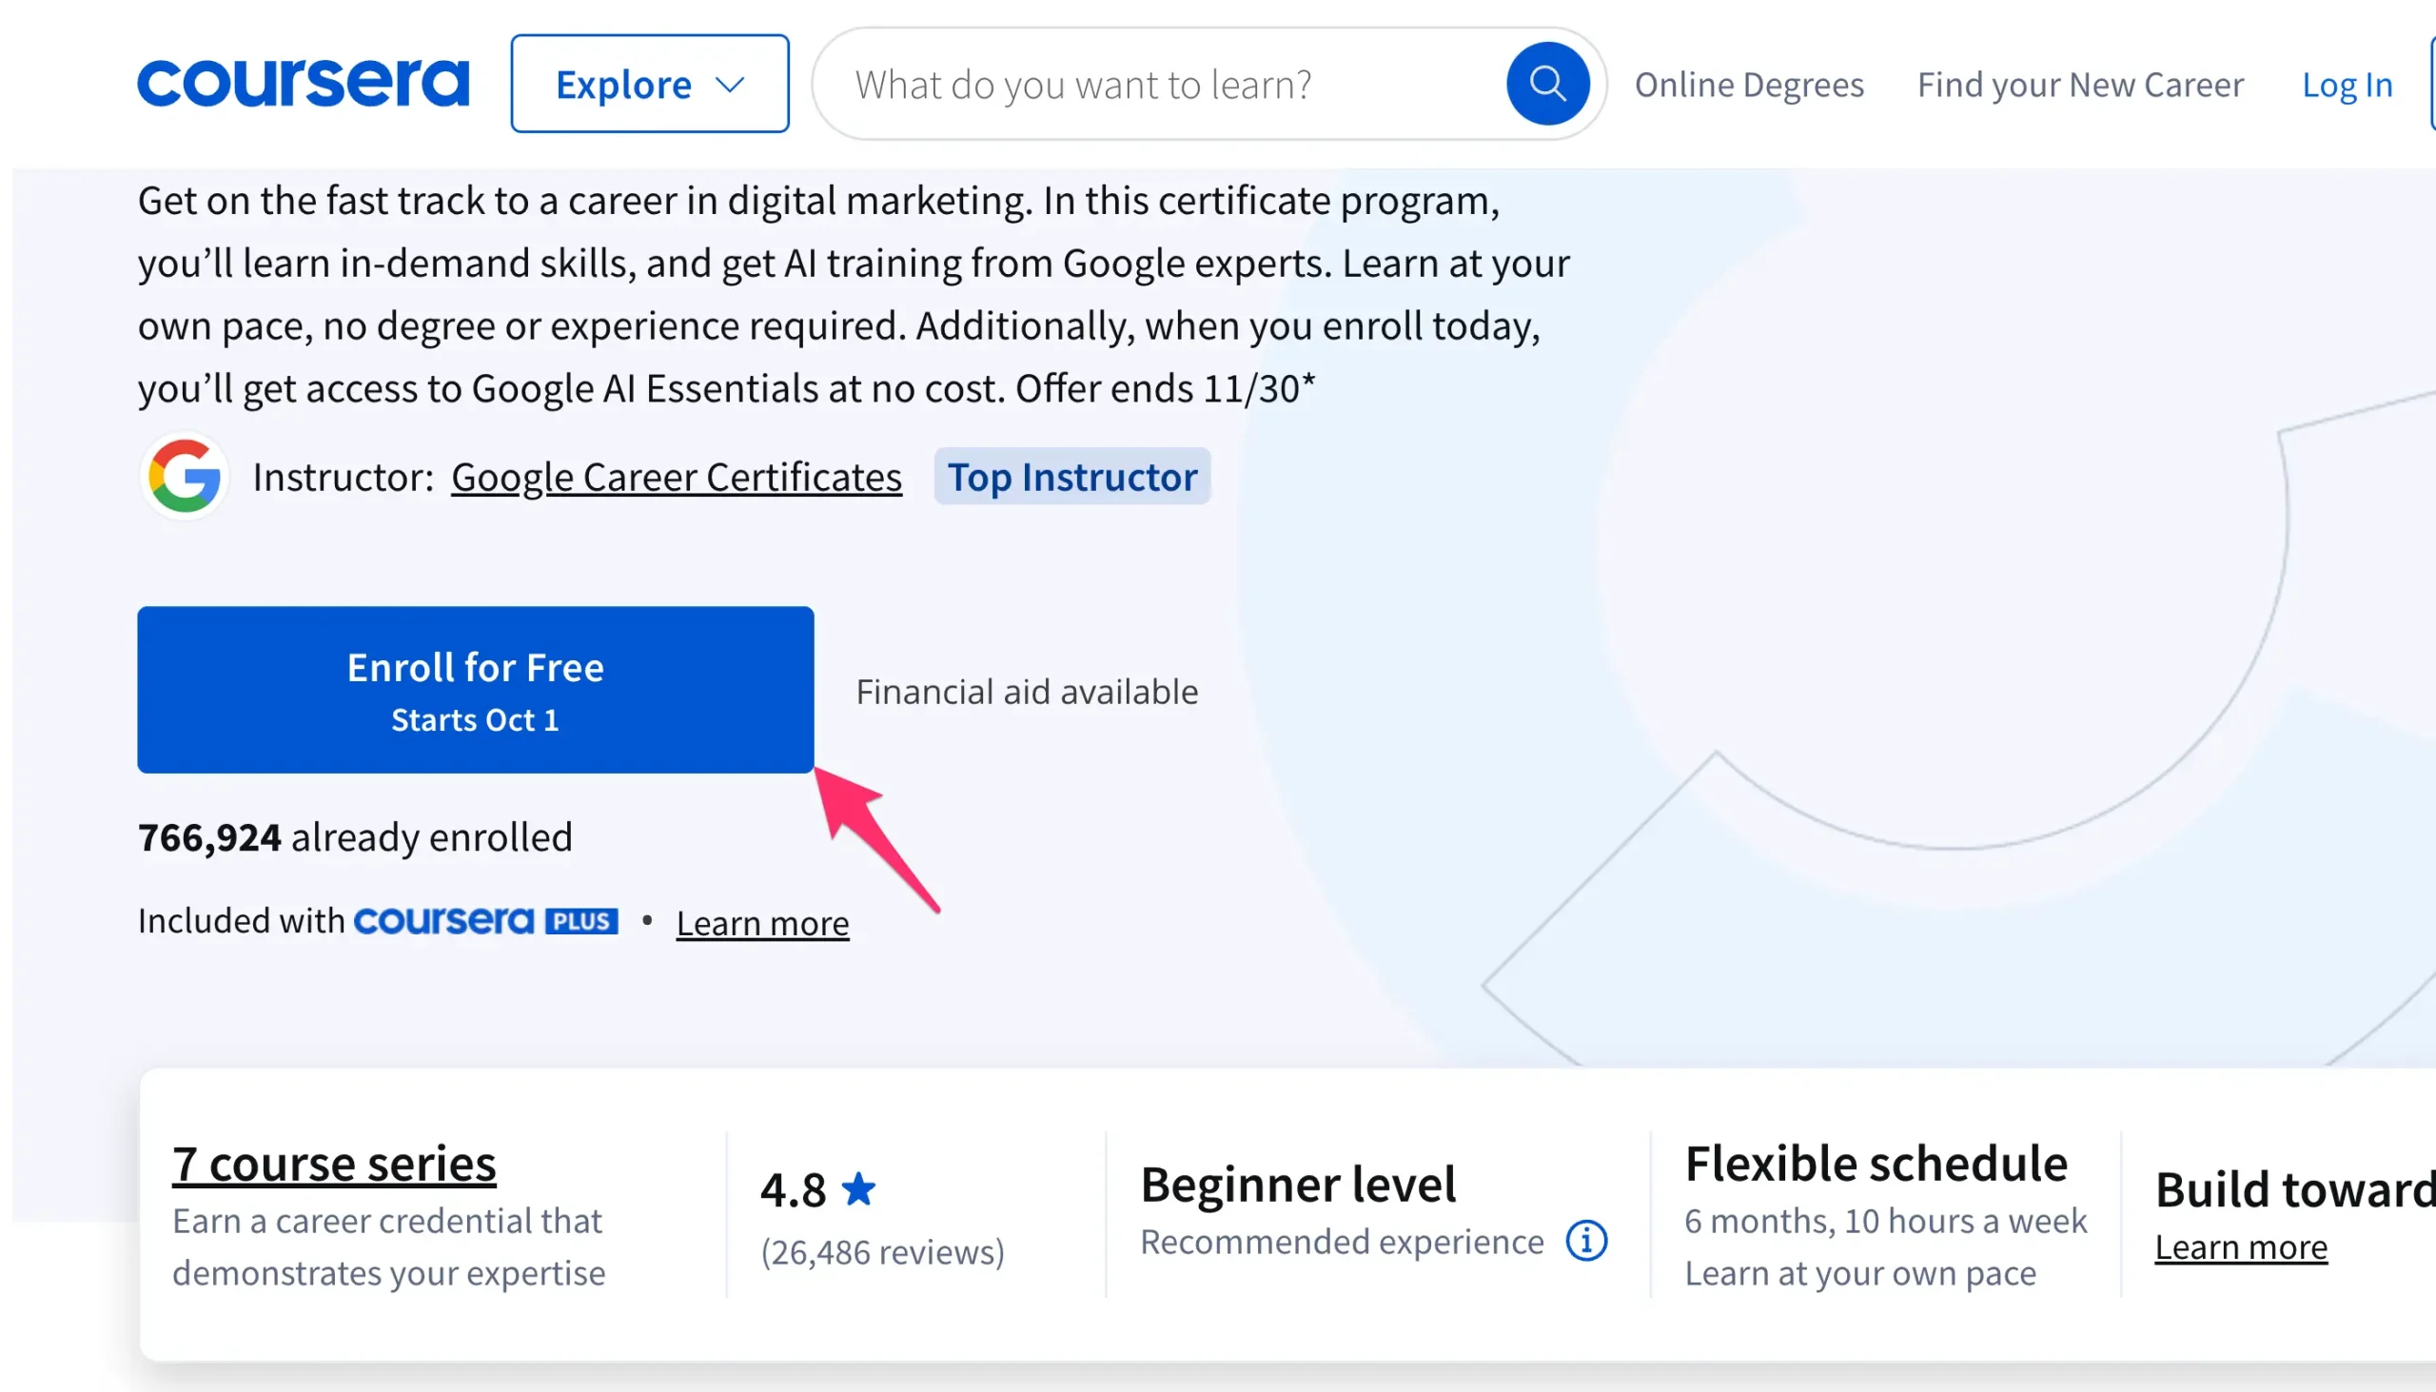Click the Explore chevron arrow

tap(731, 85)
